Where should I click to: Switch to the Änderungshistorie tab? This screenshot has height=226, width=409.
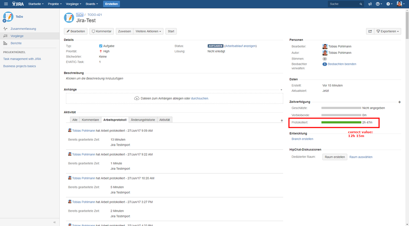click(x=143, y=120)
